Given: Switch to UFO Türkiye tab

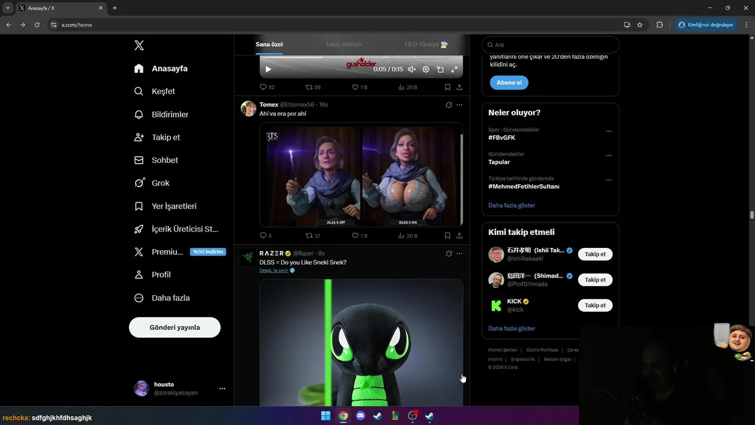Looking at the screenshot, I should [426, 44].
